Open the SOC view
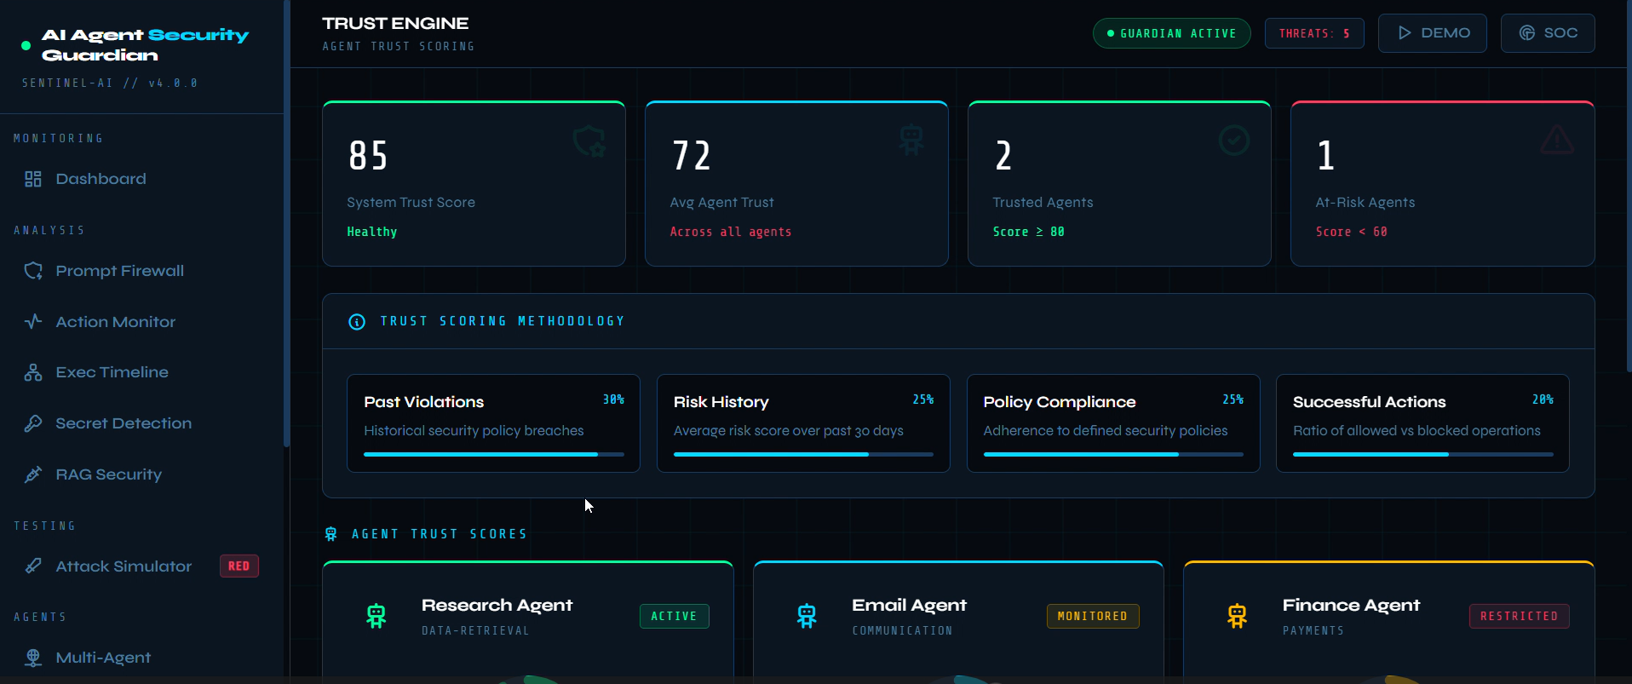Viewport: 1632px width, 684px height. 1548,33
